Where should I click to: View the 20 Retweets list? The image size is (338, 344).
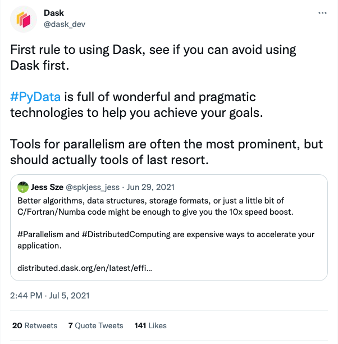35,325
